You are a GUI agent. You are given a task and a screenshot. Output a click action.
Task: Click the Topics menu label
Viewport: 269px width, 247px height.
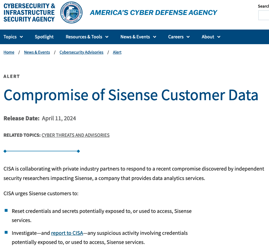(10, 37)
